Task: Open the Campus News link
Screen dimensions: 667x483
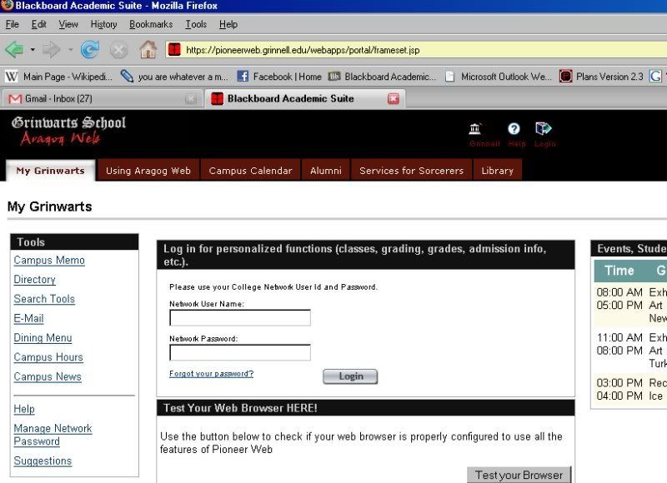Action: [x=48, y=376]
